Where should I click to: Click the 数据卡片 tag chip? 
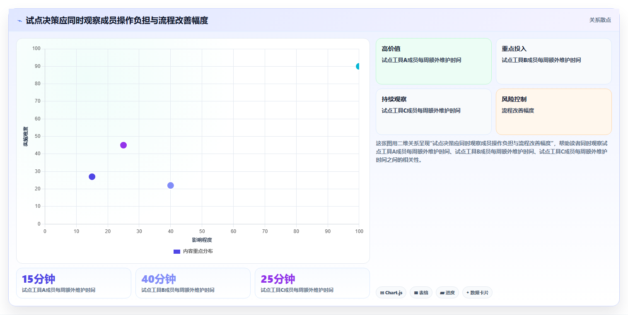(x=477, y=293)
